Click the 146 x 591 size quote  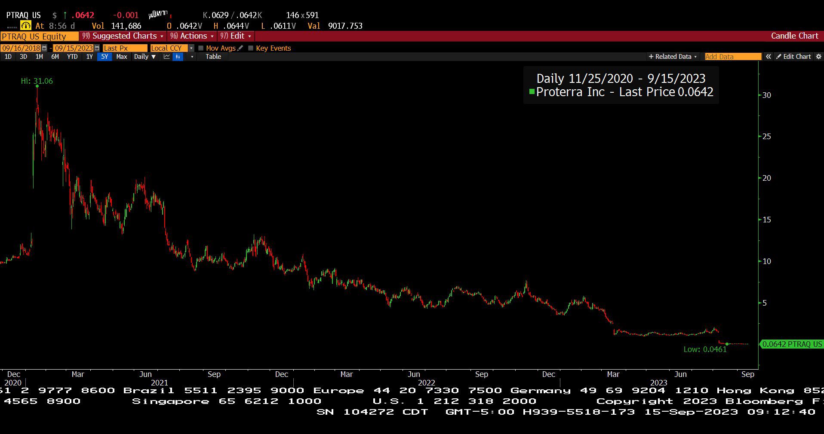click(302, 15)
